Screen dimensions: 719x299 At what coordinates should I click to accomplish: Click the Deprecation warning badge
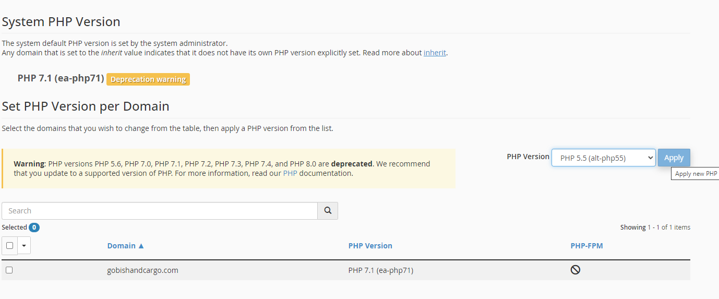pyautogui.click(x=148, y=79)
